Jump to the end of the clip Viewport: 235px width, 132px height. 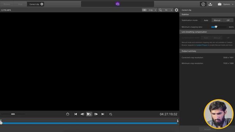point(103,114)
